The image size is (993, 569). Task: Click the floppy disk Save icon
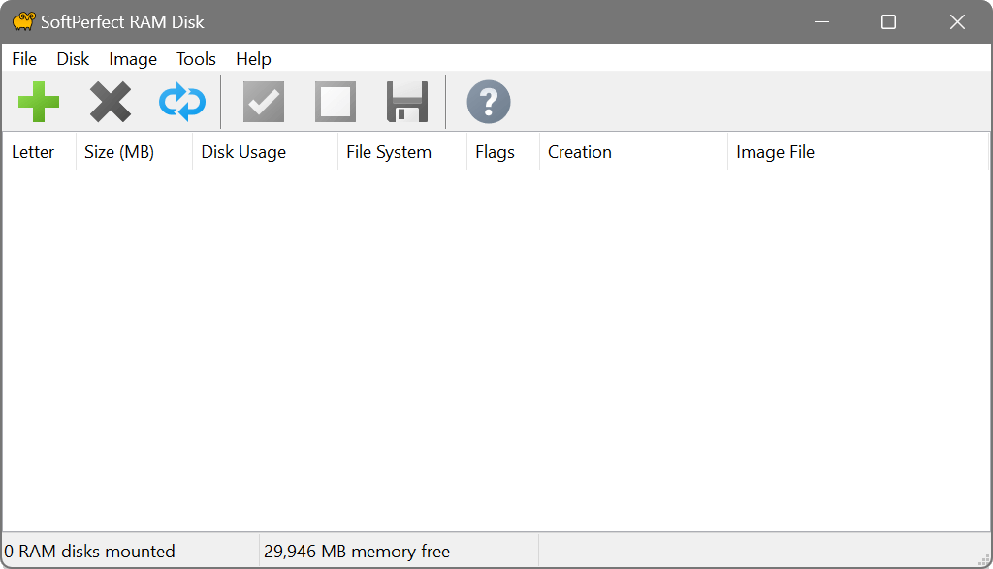click(x=407, y=101)
